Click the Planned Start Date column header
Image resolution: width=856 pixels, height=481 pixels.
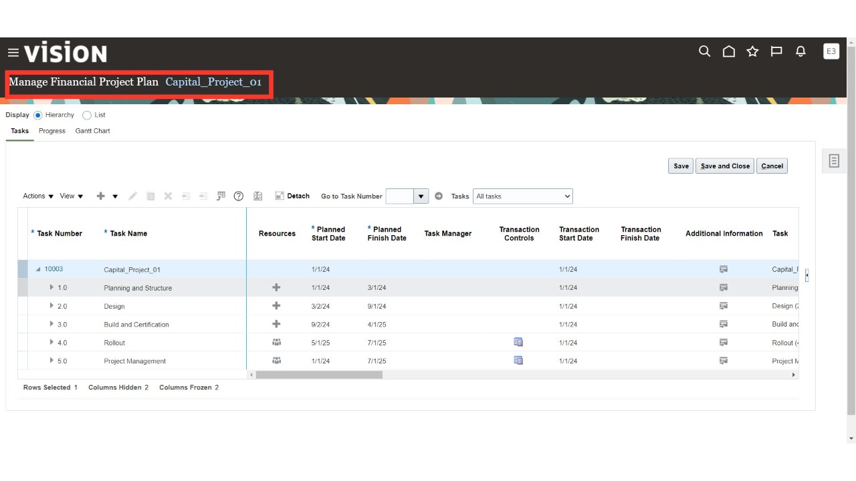click(x=328, y=234)
